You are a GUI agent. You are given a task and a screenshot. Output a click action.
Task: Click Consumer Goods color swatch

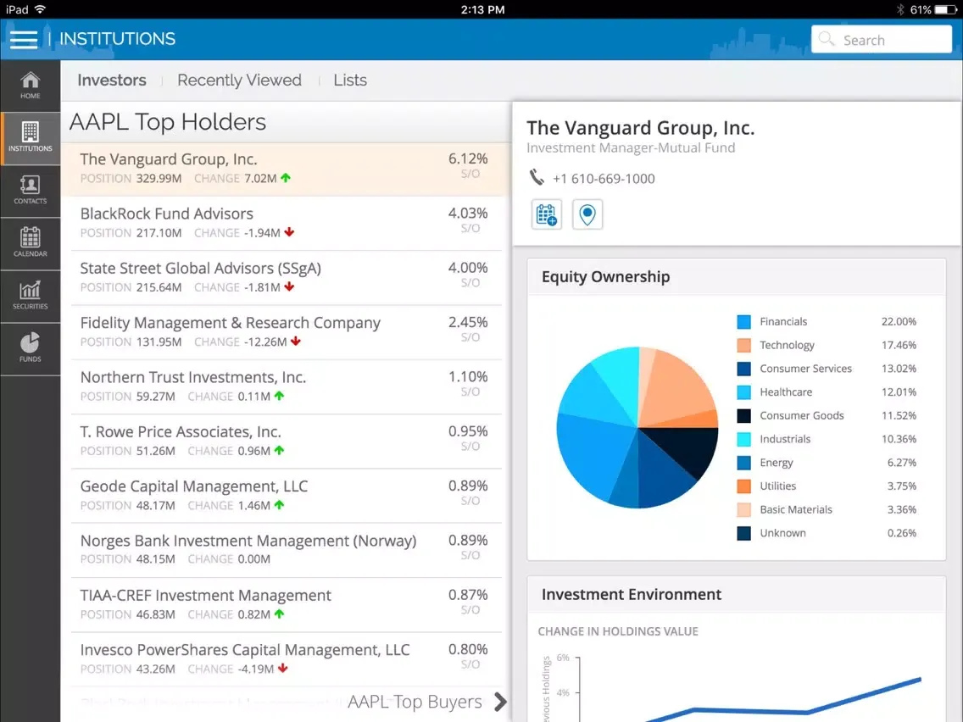(x=743, y=415)
